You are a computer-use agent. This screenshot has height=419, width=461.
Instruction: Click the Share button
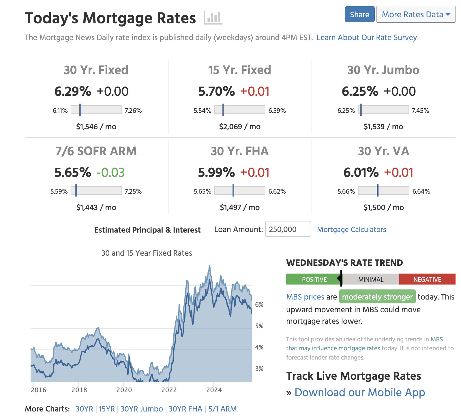tap(359, 14)
